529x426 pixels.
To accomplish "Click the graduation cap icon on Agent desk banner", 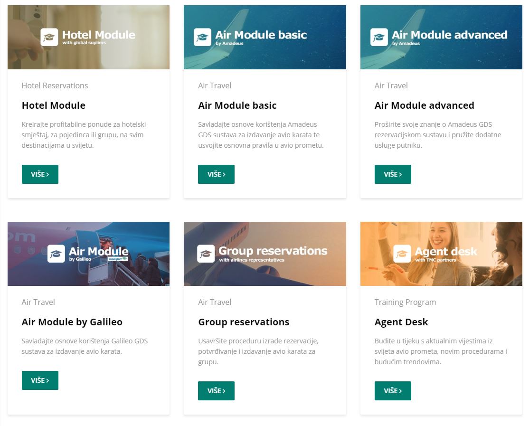I will tap(402, 254).
